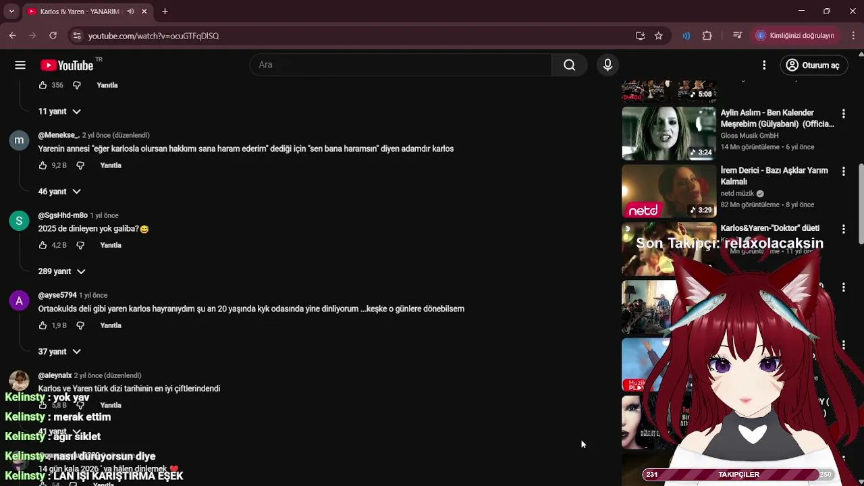Image resolution: width=864 pixels, height=486 pixels.
Task: Open a new browser tab
Action: click(165, 11)
